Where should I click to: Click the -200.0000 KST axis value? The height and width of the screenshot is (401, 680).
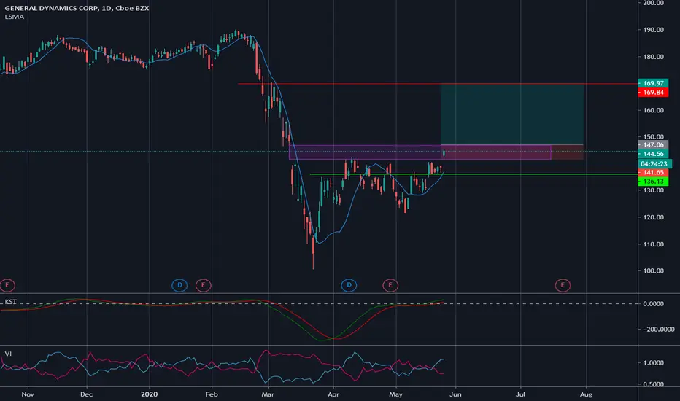658,330
